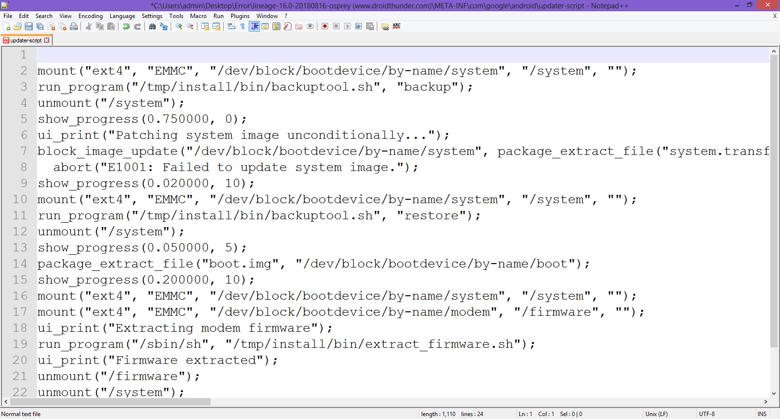Open the Edit menu
The image size is (780, 419).
pyautogui.click(x=24, y=16)
